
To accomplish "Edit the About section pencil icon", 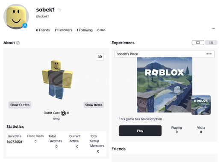I will (18, 43).
